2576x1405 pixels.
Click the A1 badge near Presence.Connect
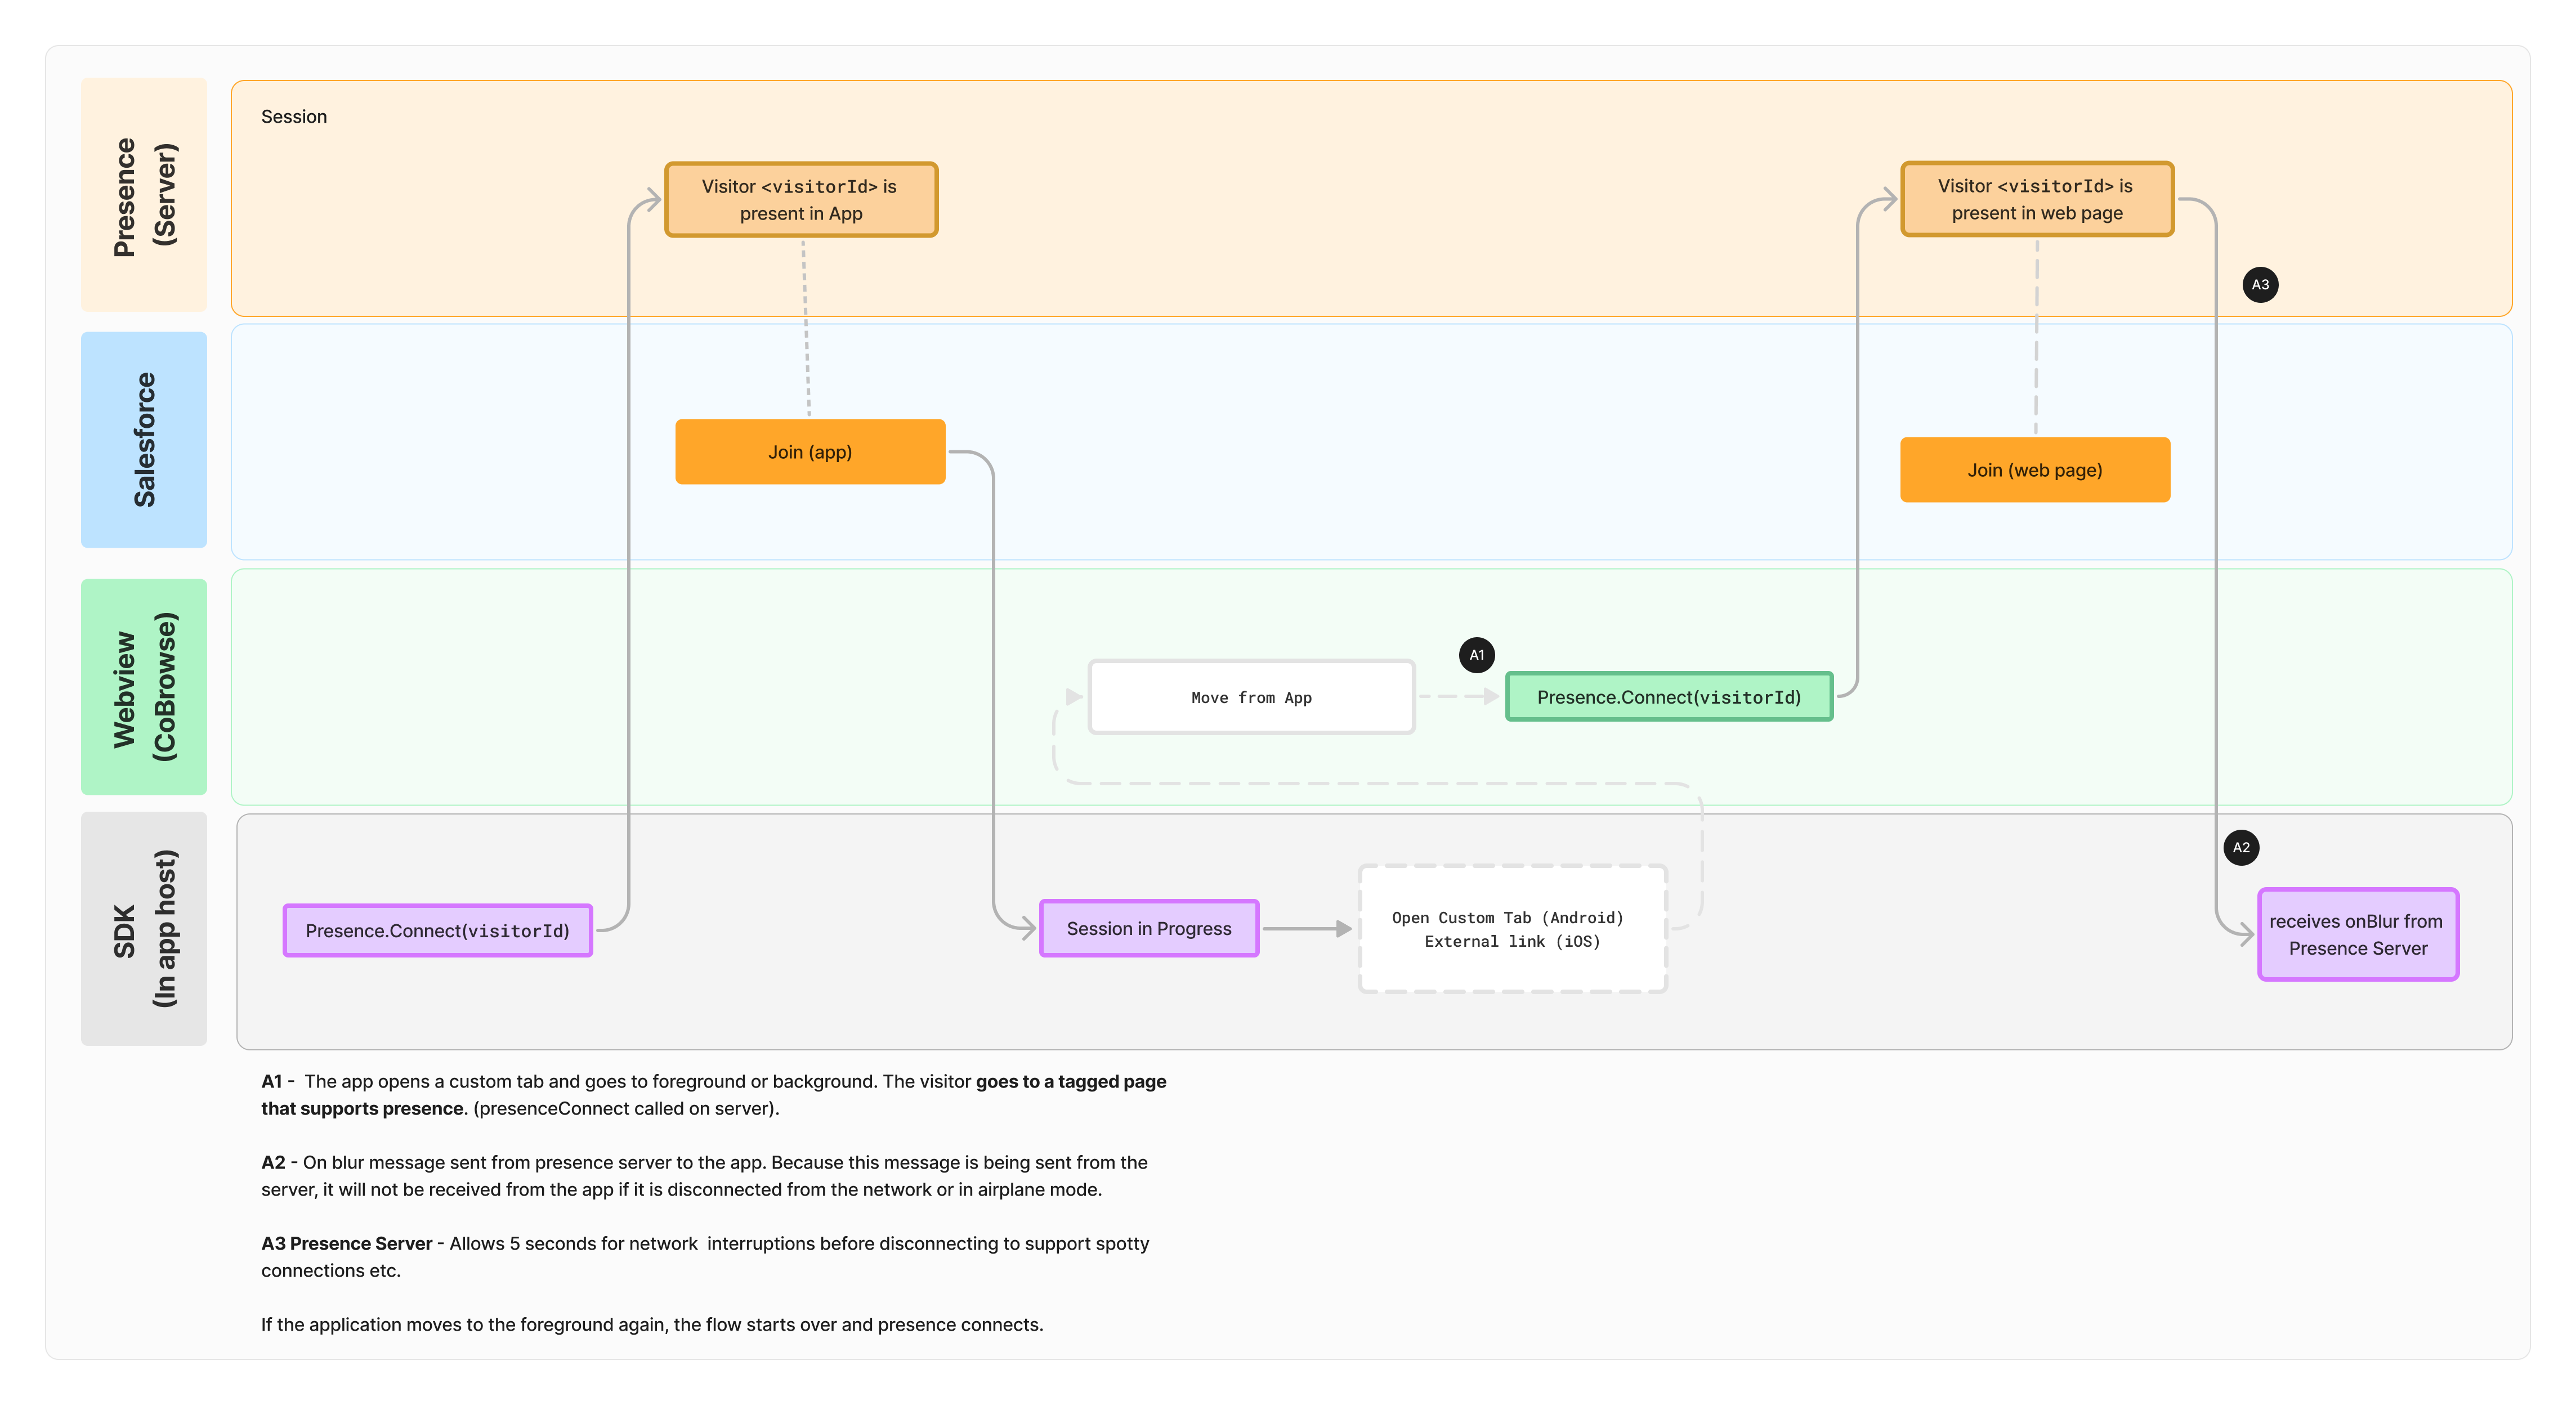pyautogui.click(x=1477, y=655)
